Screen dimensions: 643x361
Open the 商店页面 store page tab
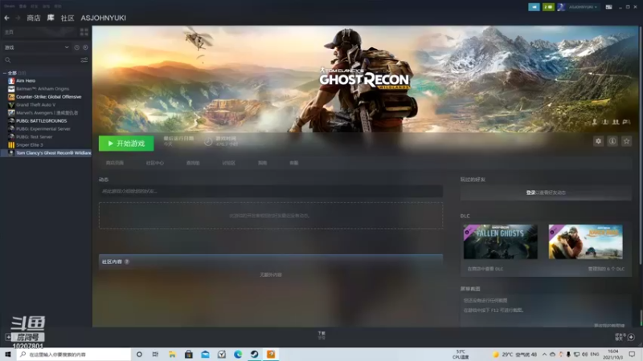click(114, 163)
